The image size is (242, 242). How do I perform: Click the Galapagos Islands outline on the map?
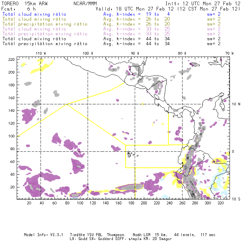click(x=132, y=154)
